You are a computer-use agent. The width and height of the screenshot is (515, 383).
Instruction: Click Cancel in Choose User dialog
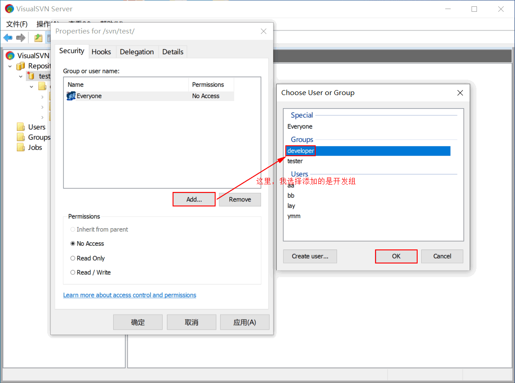tap(442, 256)
